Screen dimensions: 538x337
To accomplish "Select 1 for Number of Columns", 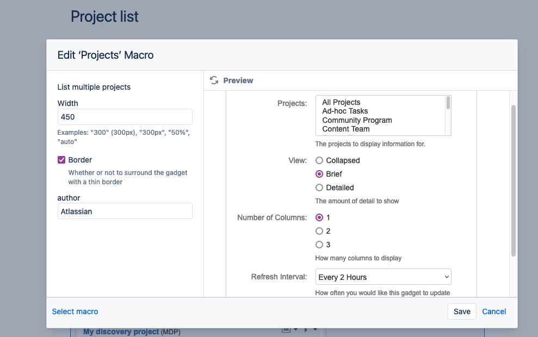I will coord(319,217).
